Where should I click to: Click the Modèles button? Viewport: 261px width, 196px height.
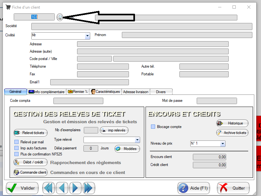coord(127,149)
